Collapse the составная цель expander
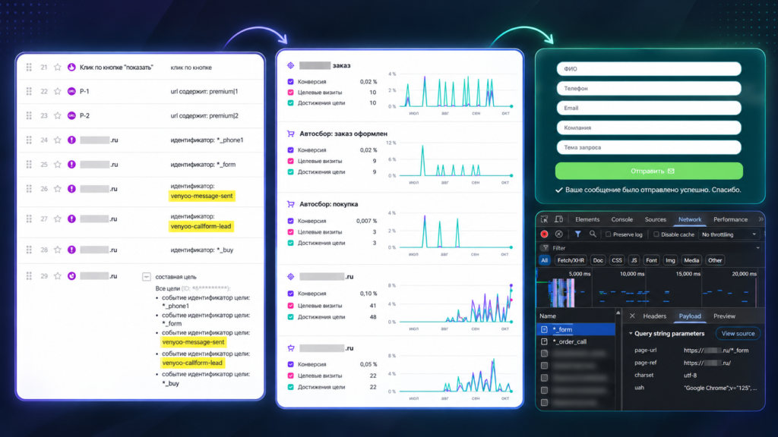Screen dimensions: 778x437 [147, 277]
